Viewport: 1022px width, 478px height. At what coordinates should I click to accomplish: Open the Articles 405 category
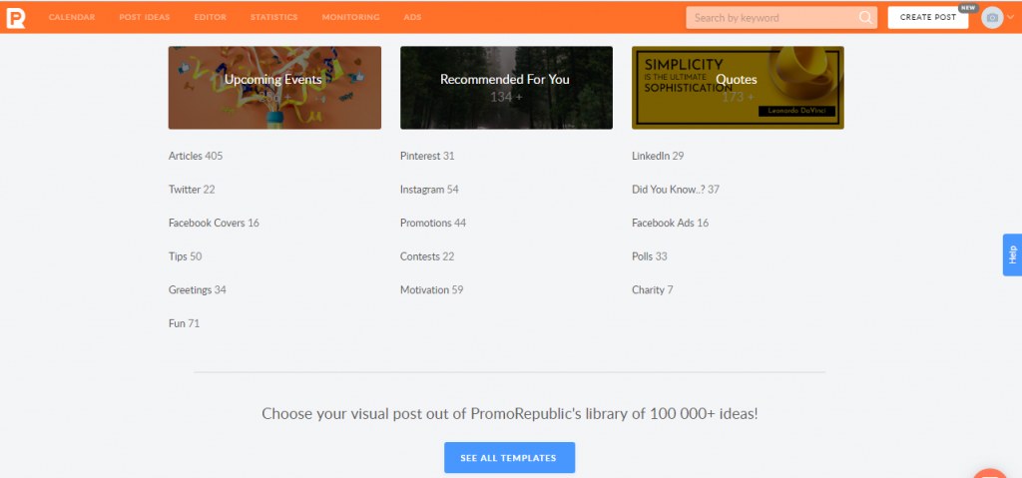(196, 156)
